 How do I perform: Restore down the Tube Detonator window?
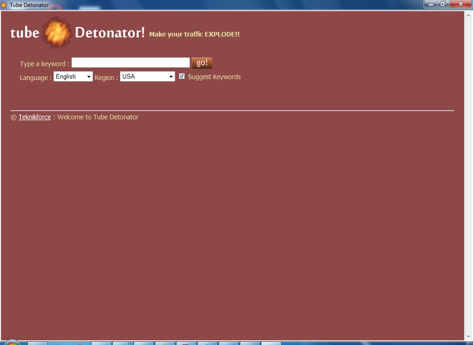443,4
